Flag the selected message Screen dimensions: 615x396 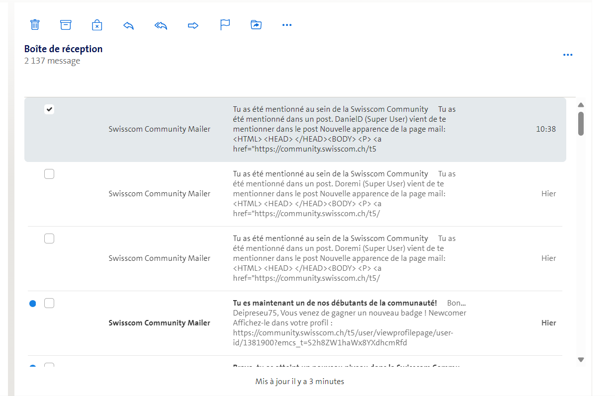[225, 25]
